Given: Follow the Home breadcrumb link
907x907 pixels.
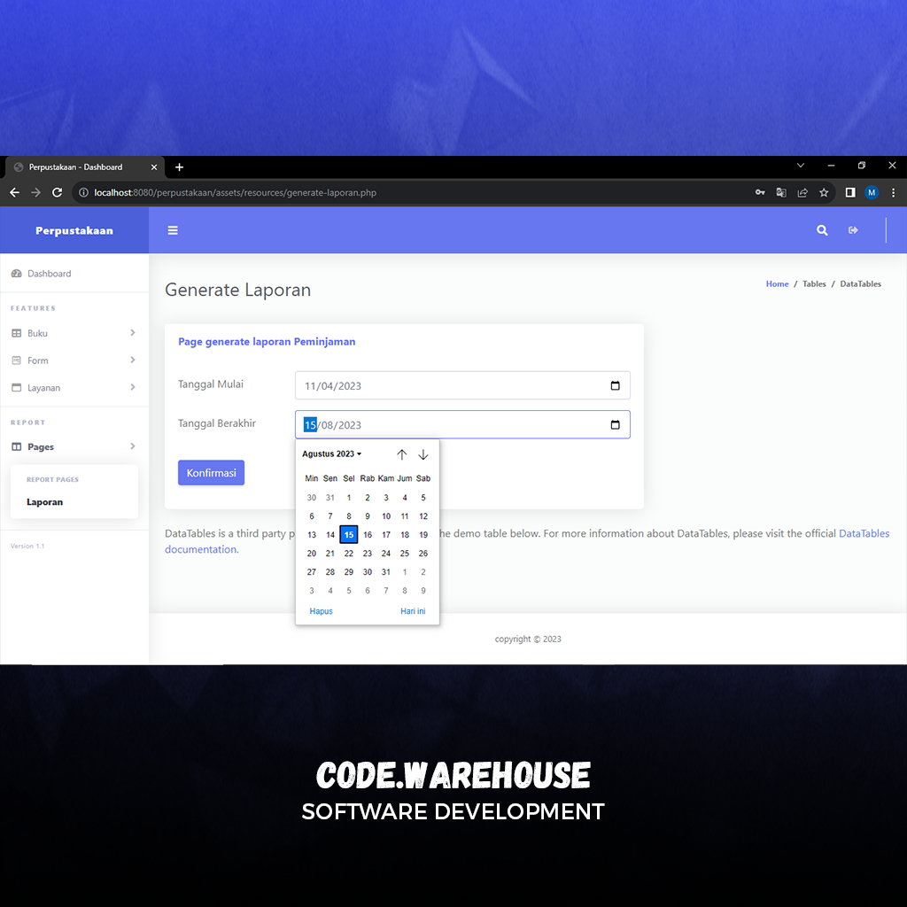Looking at the screenshot, I should coord(777,284).
